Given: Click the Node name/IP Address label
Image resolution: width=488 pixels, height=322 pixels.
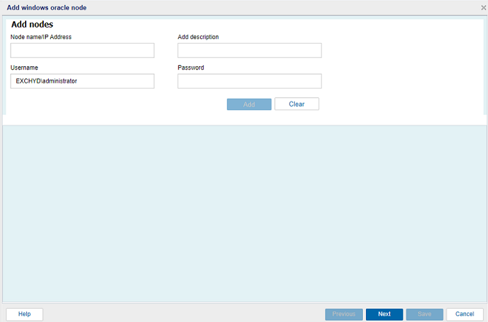Looking at the screenshot, I should click(x=41, y=37).
